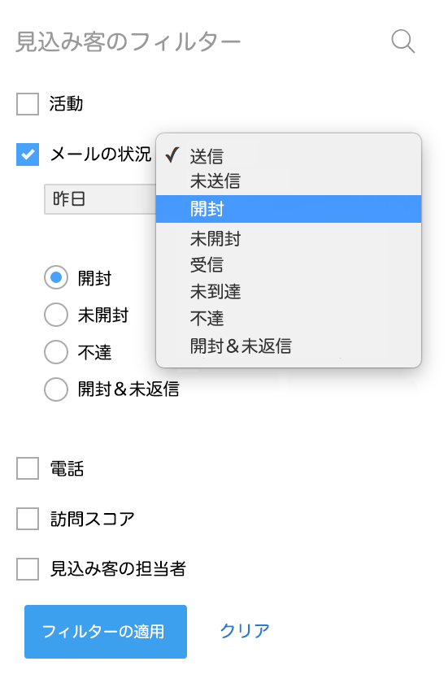Image resolution: width=448 pixels, height=683 pixels.
Task: Click the クリア link
Action: [245, 631]
